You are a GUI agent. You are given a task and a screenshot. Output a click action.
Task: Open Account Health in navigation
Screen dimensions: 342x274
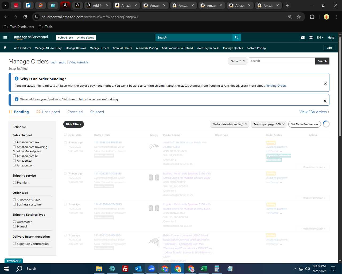coord(122,48)
